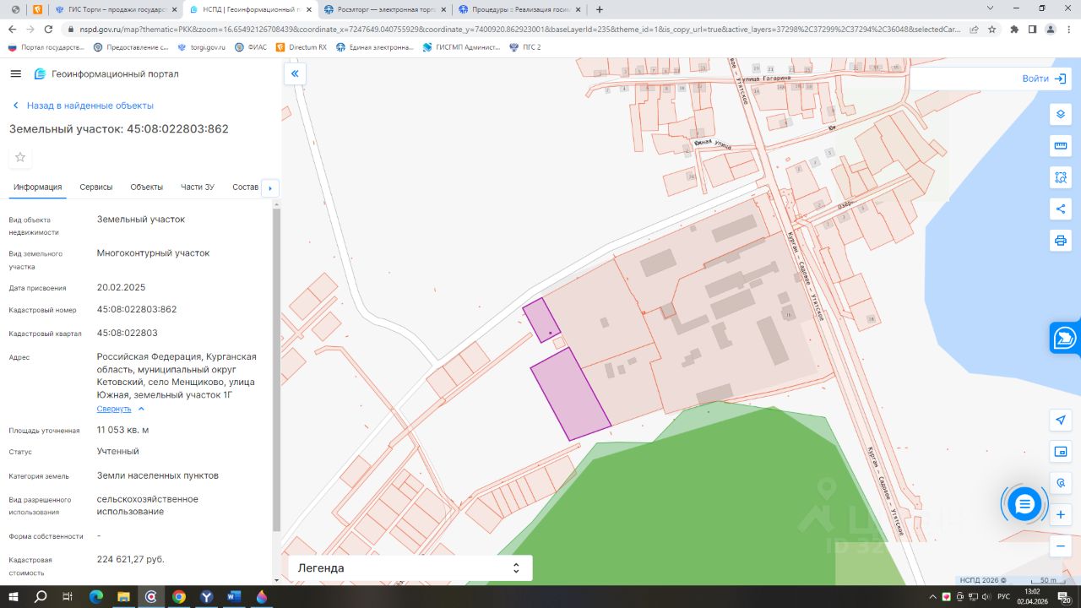Share the current map view
This screenshot has height=608, width=1081.
1061,209
